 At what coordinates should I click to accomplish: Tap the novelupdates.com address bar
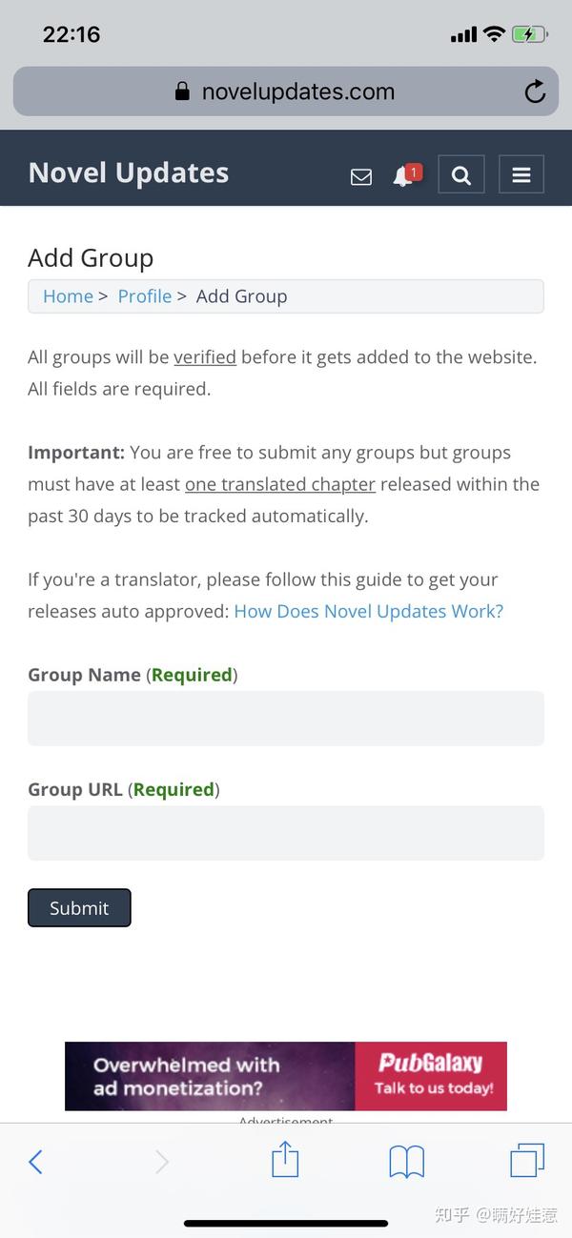point(286,91)
